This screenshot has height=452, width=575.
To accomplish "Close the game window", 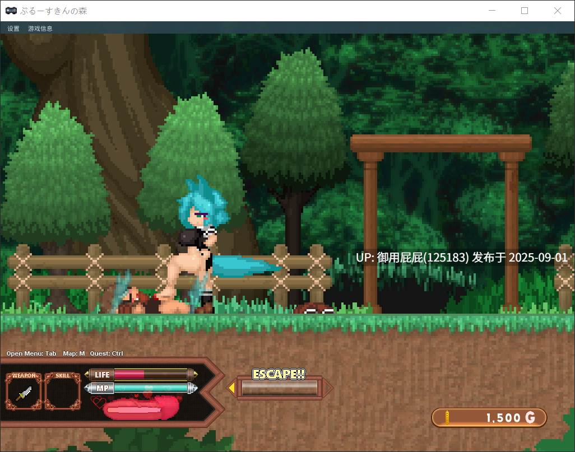I will [558, 11].
